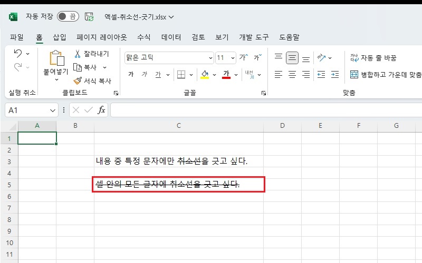Click the 복사 button
Image resolution: width=422 pixels, height=263 pixels.
85,67
